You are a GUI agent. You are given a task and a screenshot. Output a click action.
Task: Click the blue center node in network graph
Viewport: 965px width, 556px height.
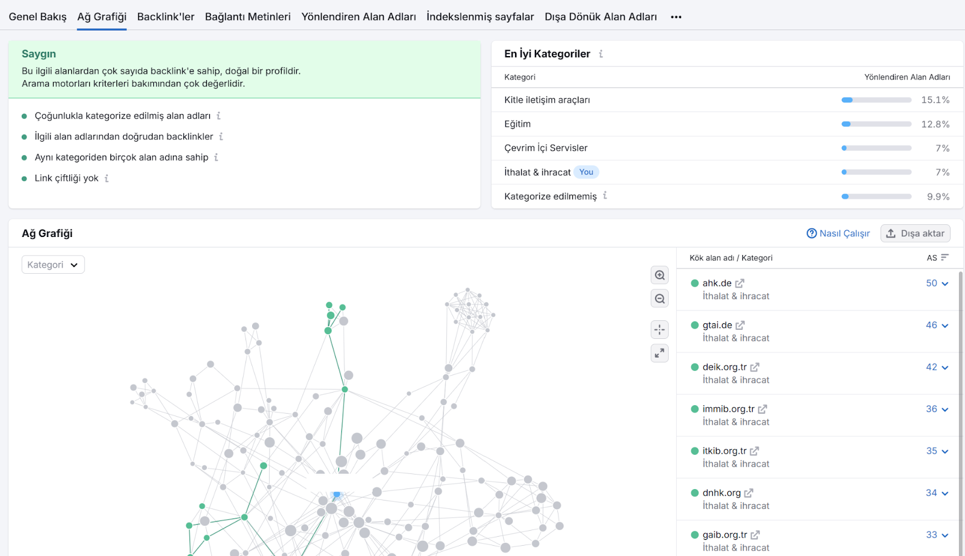click(337, 494)
